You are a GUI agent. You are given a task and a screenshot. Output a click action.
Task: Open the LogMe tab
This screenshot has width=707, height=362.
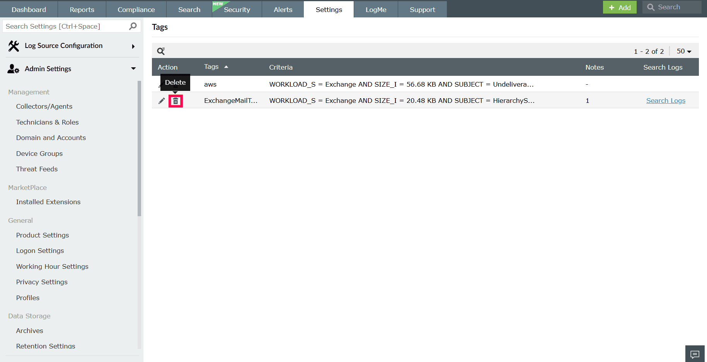click(x=376, y=9)
